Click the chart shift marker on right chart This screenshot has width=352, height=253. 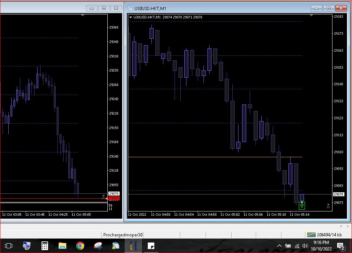pyautogui.click(x=311, y=16)
